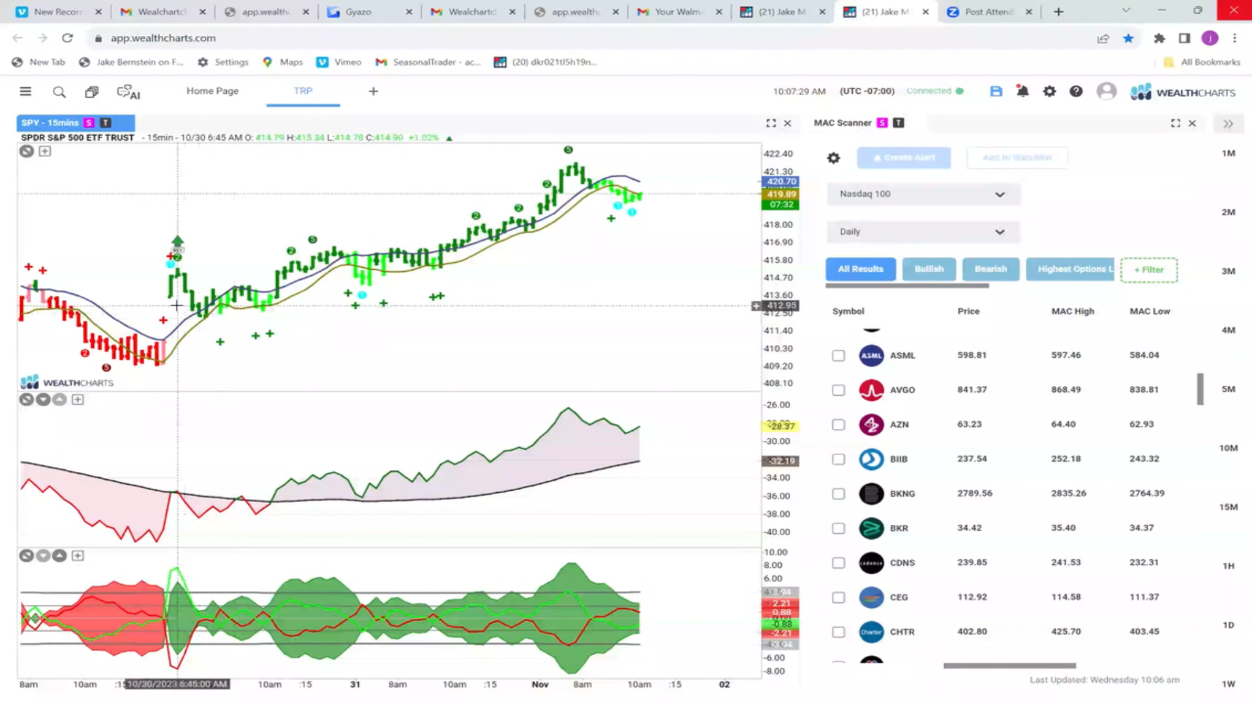1252x704 pixels.
Task: Collapse the right sidebar with double chevron
Action: click(1228, 124)
